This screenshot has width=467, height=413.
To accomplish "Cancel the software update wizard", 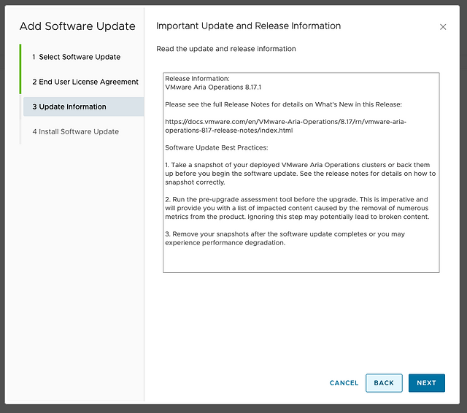I will tap(344, 383).
